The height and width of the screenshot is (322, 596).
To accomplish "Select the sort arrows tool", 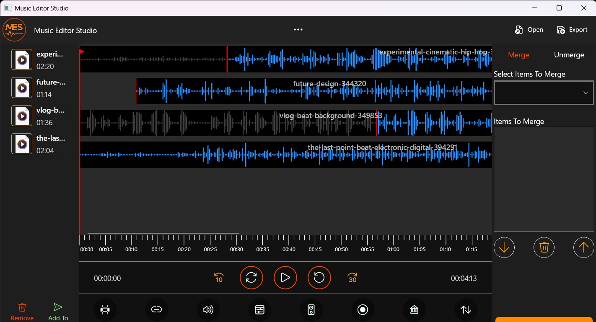I will (x=466, y=310).
